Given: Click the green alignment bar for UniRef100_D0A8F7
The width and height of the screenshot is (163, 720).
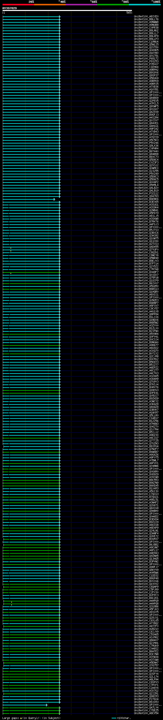Looking at the screenshot, I should click(31, 272).
